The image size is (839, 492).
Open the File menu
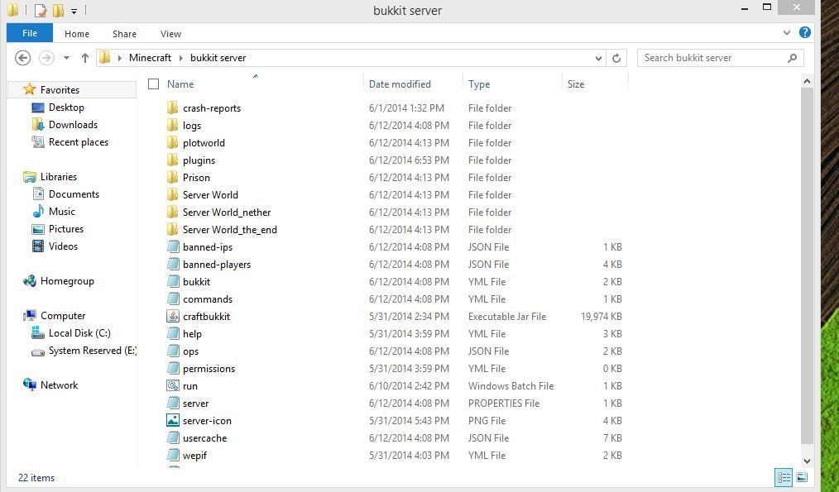pyautogui.click(x=30, y=33)
